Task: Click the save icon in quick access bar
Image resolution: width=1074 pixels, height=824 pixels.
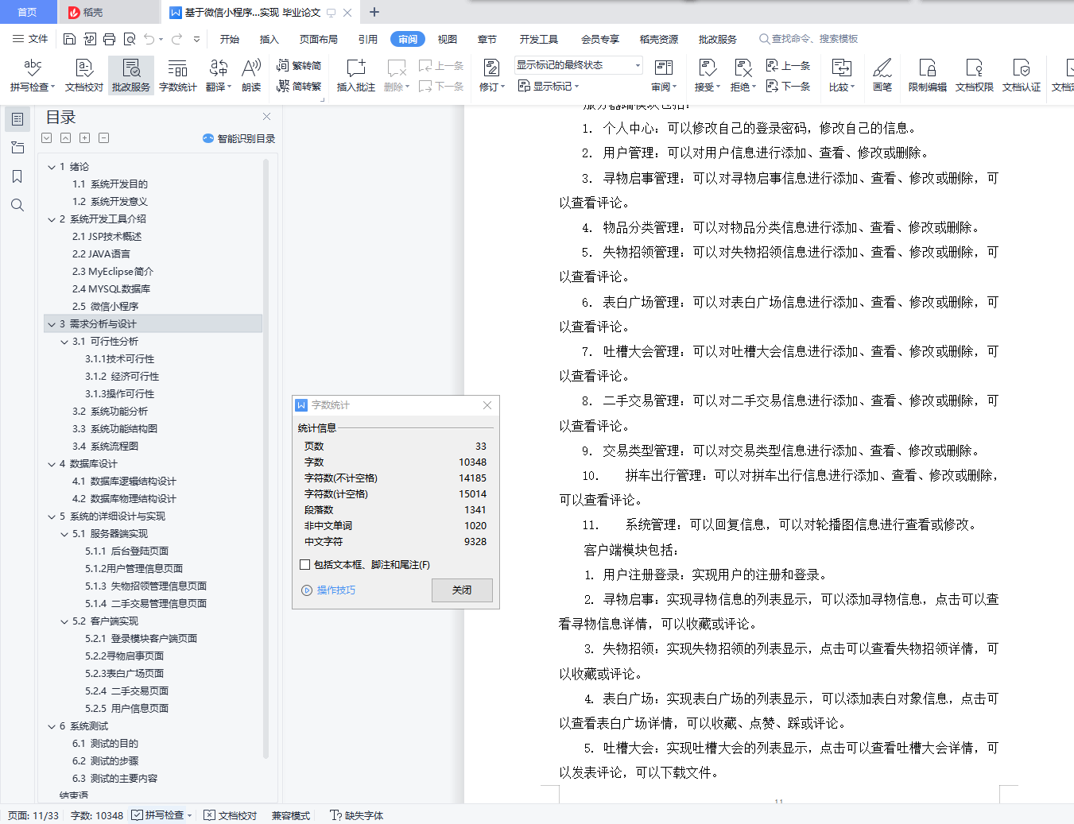Action: point(70,39)
